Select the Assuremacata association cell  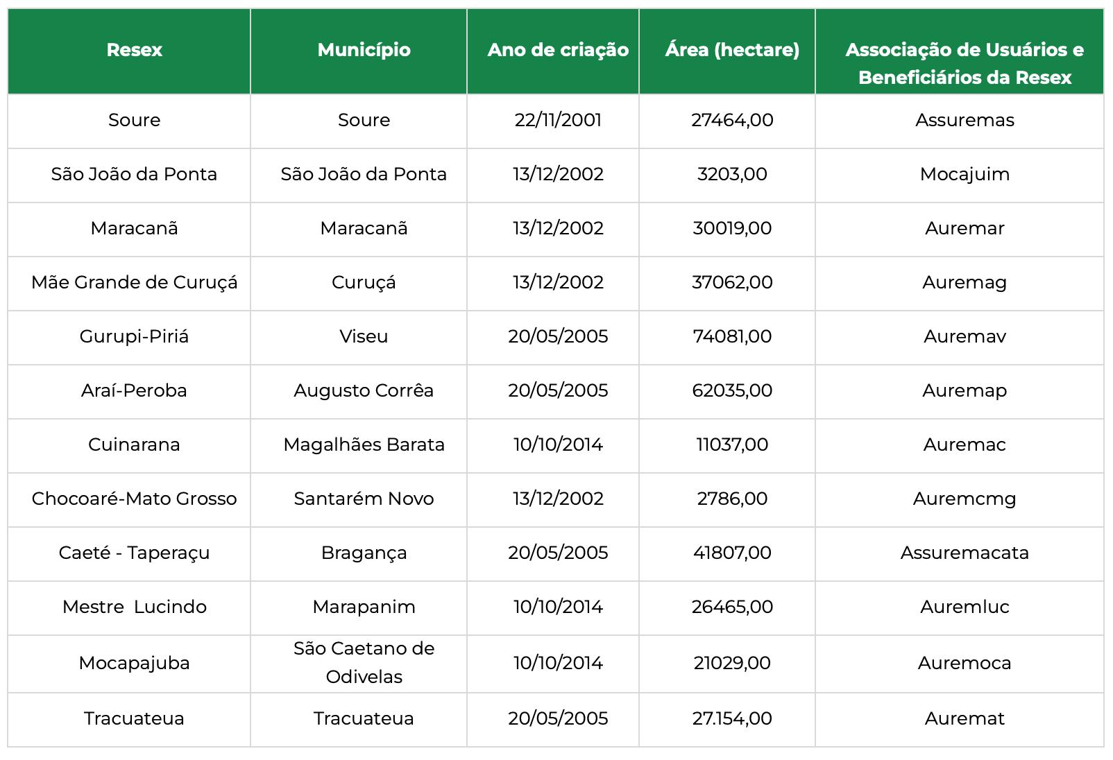[x=960, y=553]
